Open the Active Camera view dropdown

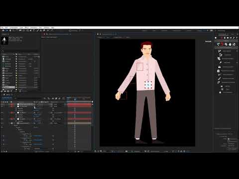[x=155, y=151]
